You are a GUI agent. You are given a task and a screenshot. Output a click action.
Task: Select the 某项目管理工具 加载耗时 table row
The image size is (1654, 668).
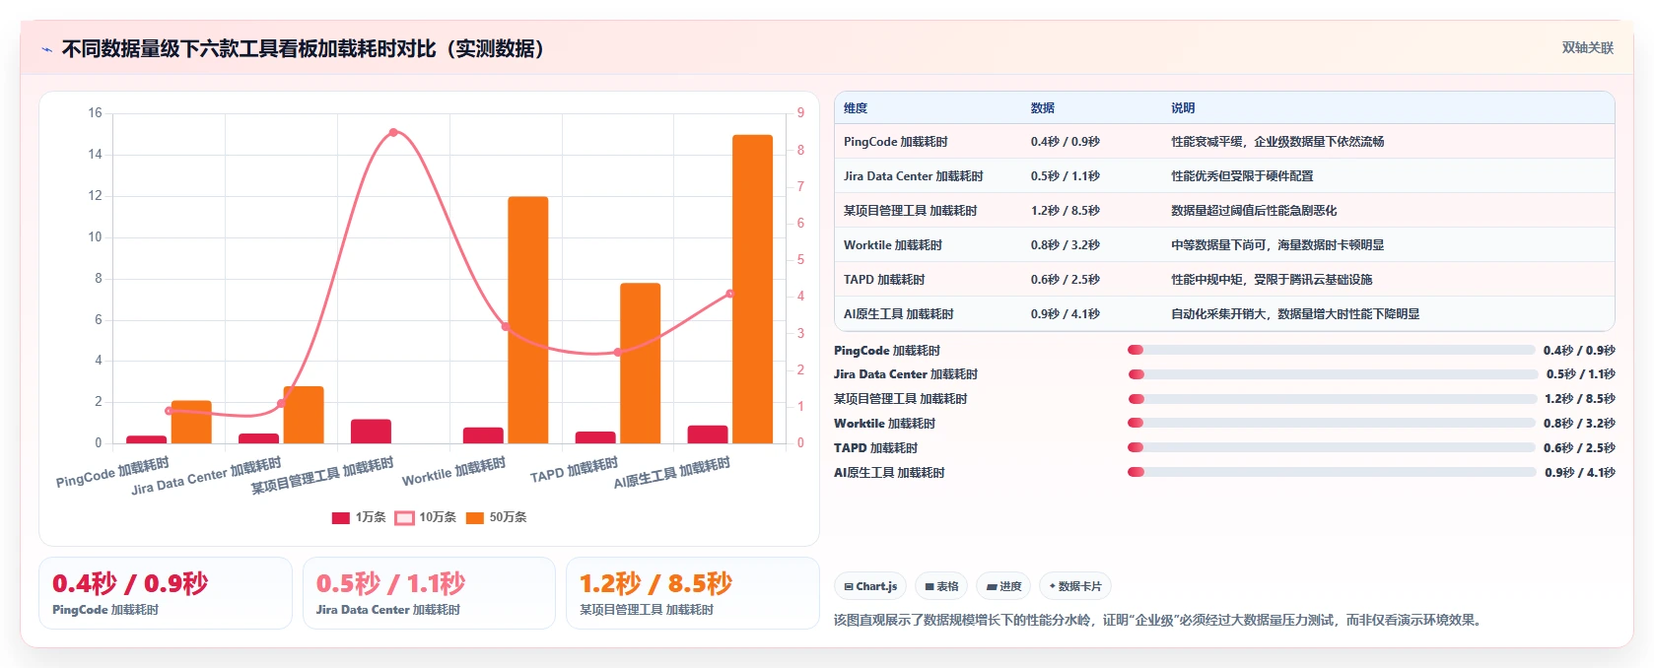(1224, 211)
